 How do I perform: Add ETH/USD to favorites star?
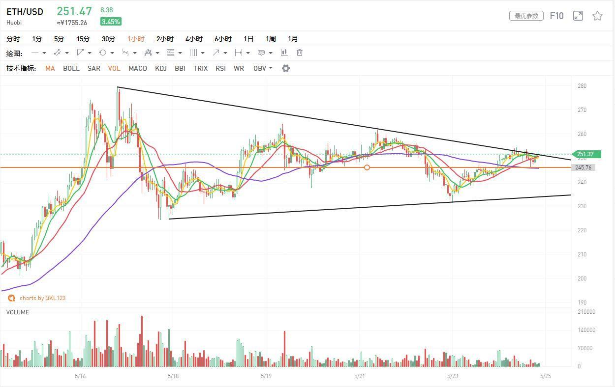coord(597,16)
